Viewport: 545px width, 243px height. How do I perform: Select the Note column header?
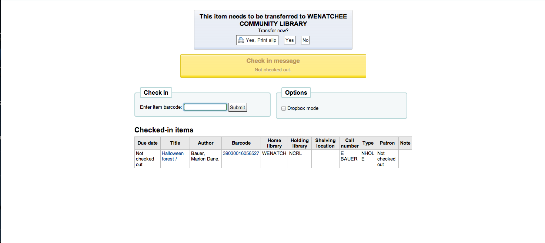pos(405,143)
